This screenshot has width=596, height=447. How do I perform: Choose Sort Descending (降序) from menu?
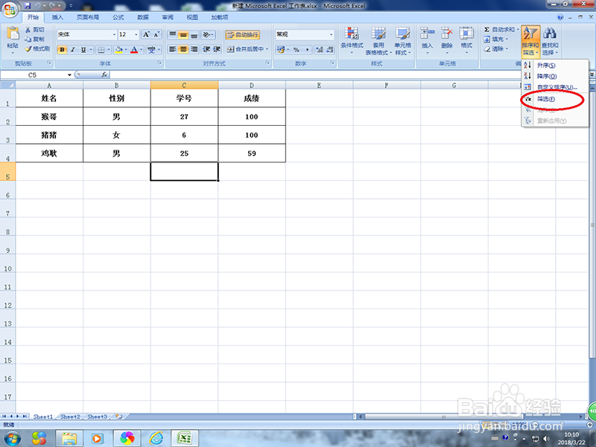(555, 76)
